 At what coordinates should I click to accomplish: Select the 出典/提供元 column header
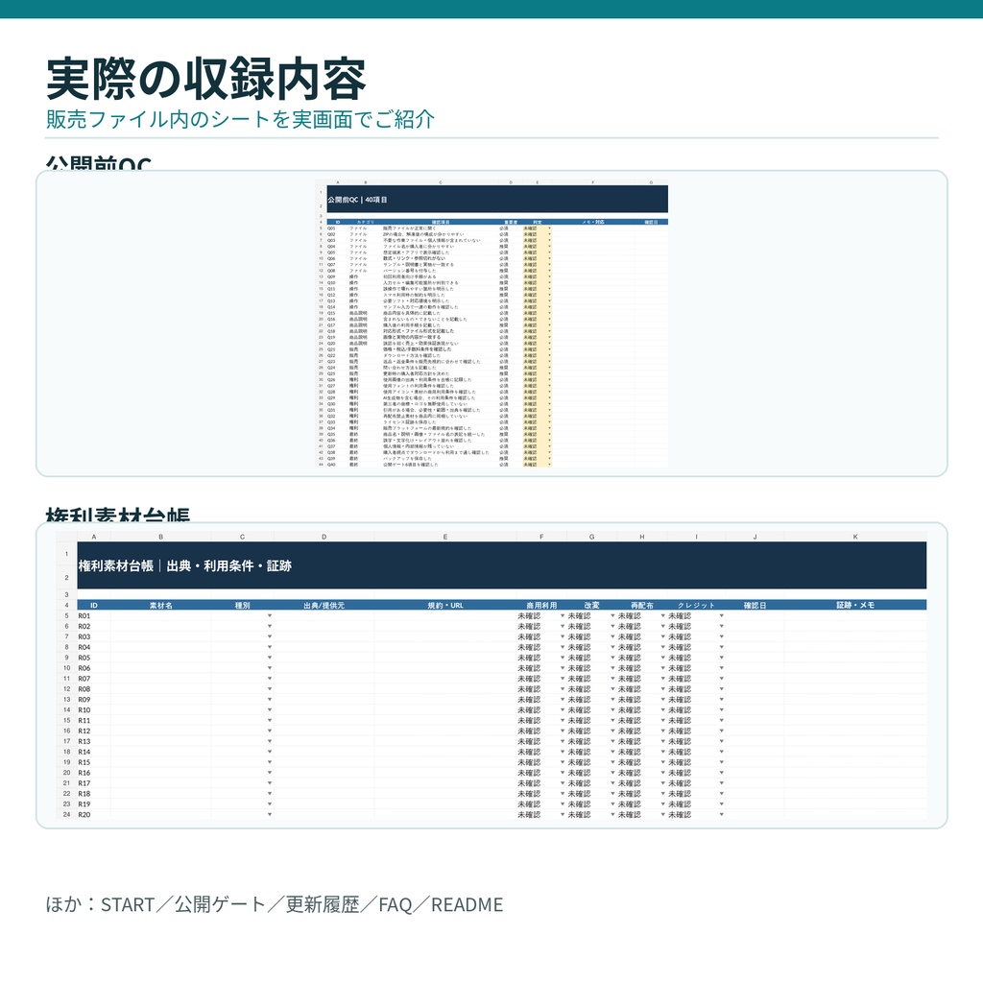coord(324,605)
